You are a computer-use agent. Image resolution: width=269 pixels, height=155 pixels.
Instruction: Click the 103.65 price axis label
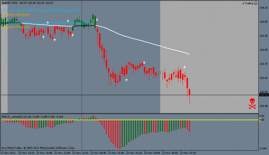pos(264,78)
